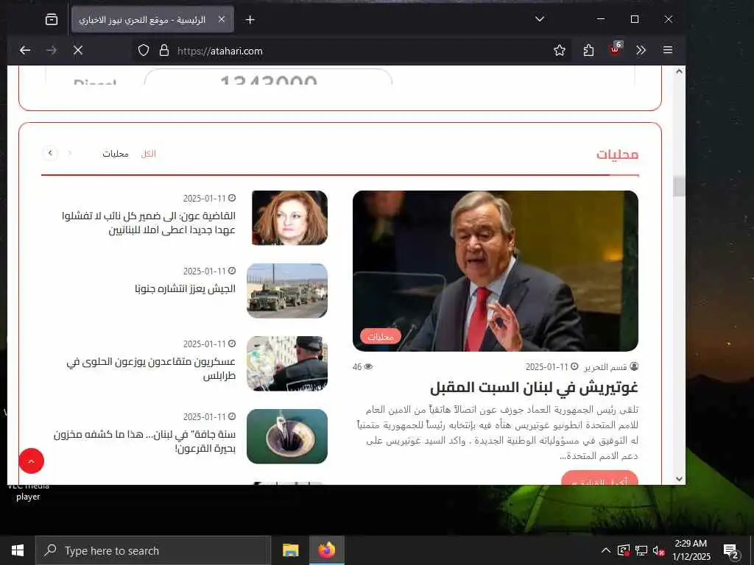Click the أكمل القراءة read more button

pos(599,478)
